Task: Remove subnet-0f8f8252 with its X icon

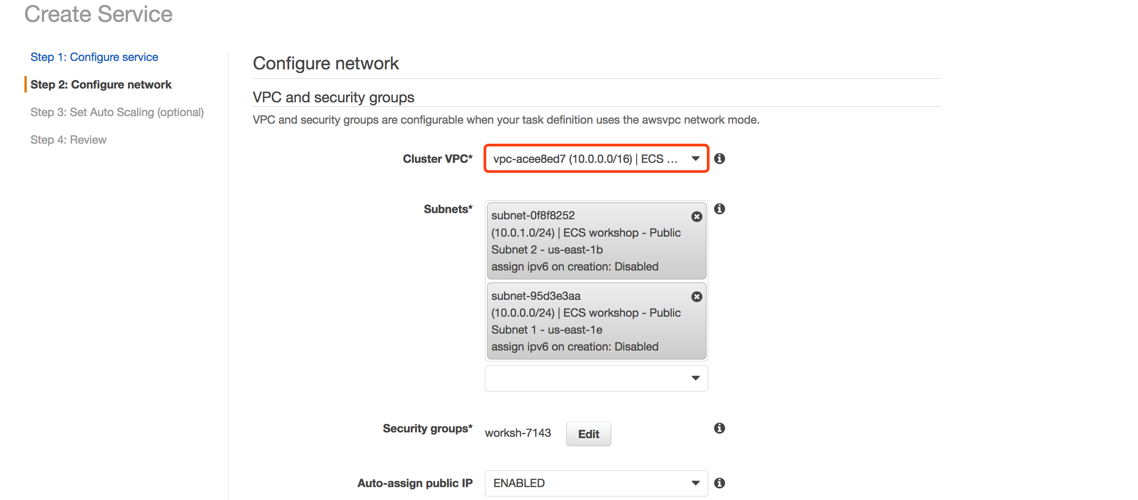Action: pos(697,217)
